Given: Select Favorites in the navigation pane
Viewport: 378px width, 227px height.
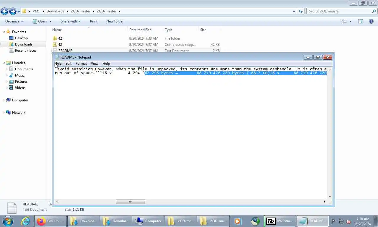Looking at the screenshot, I should (x=19, y=32).
